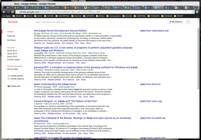The width and height of the screenshot is (201, 140).
Task: Filter results Since 2013
Action: pos(12,53)
